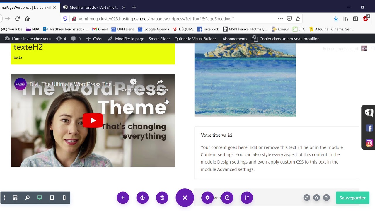This screenshot has height=211, width=375.
Task: Open the L'ÉQUIPE bookmark
Action: point(183,29)
